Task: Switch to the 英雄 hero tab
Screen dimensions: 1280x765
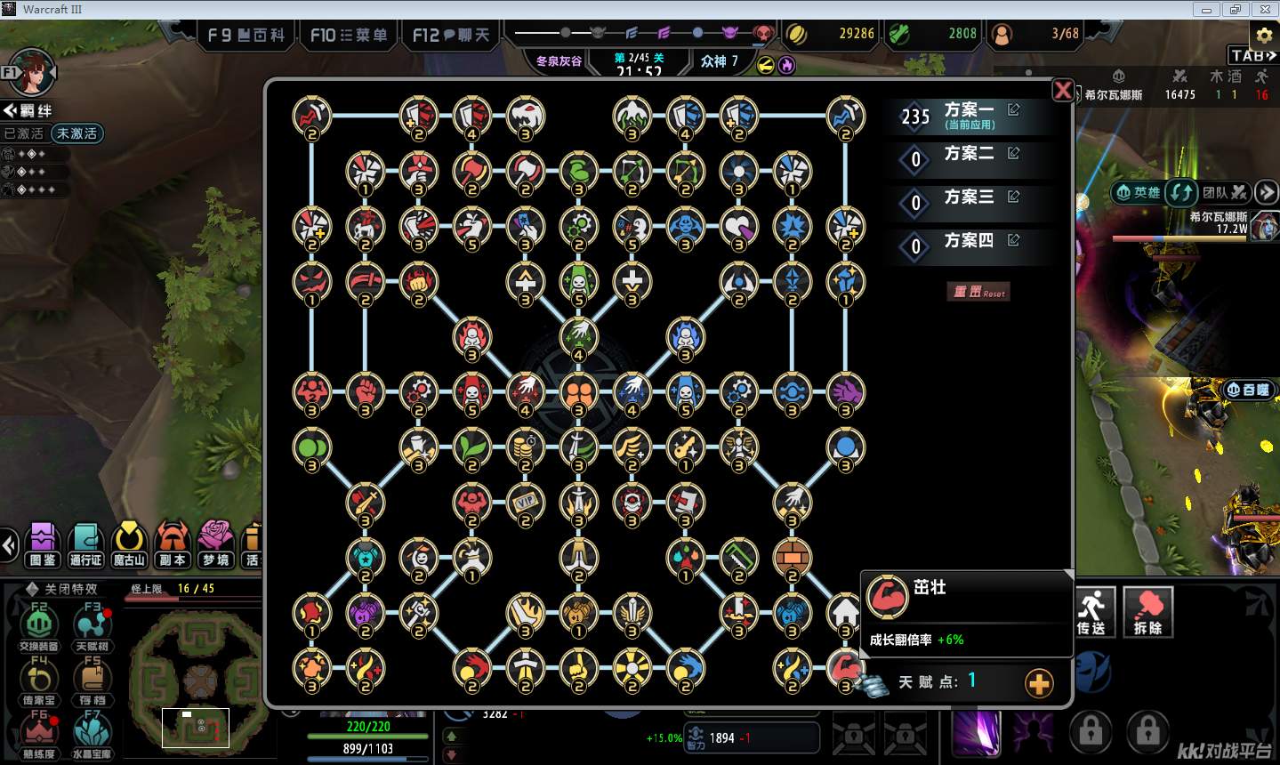Action: point(1139,192)
